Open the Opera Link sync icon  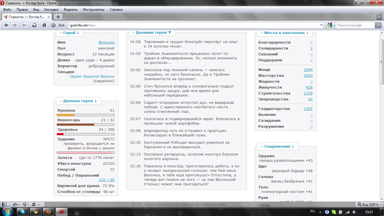tap(15, 204)
